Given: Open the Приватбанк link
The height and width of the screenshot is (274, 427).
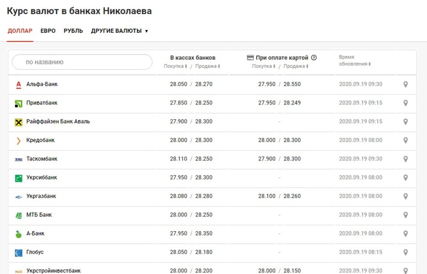Looking at the screenshot, I should [42, 103].
